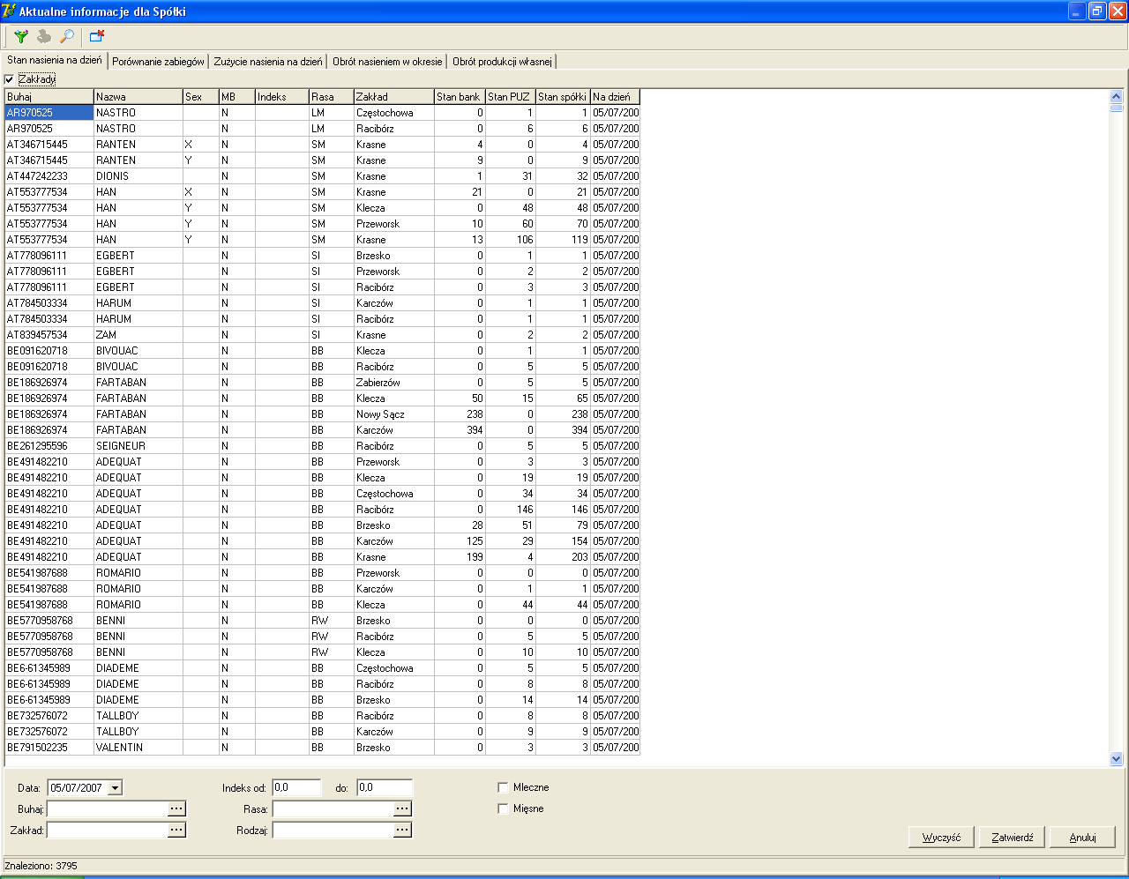Uncheck the Zakłady checkbox
The width and height of the screenshot is (1129, 879).
[10, 79]
